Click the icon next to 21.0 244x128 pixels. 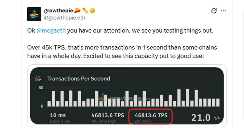click(217, 118)
